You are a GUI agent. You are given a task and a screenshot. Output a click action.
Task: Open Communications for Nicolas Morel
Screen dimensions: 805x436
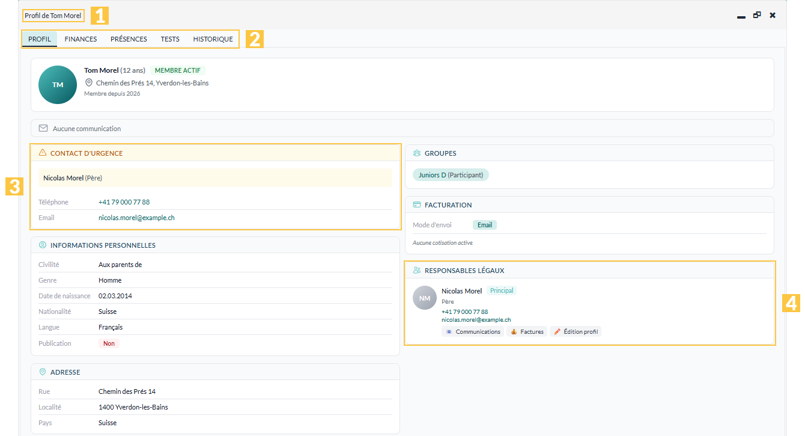473,332
